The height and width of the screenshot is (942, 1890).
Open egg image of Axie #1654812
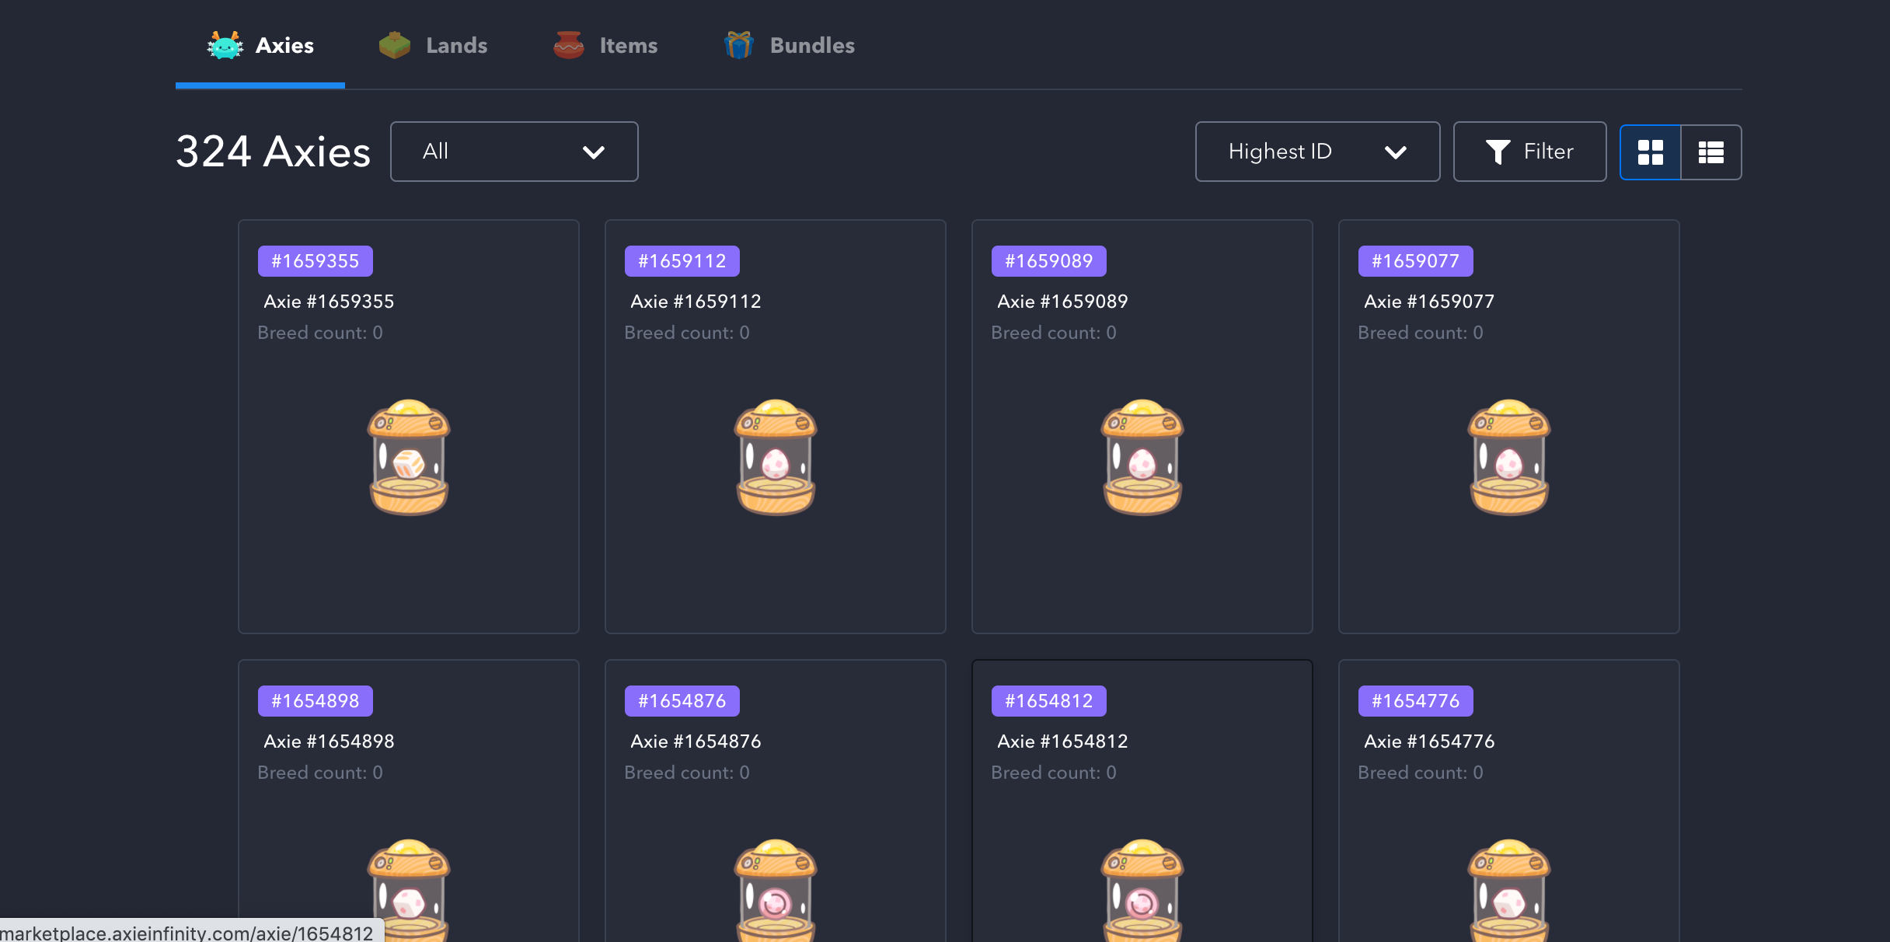coord(1142,890)
